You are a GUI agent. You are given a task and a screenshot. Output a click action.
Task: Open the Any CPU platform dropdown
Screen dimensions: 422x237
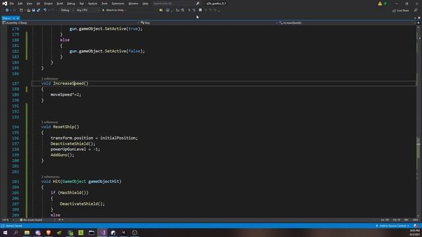click(88, 11)
